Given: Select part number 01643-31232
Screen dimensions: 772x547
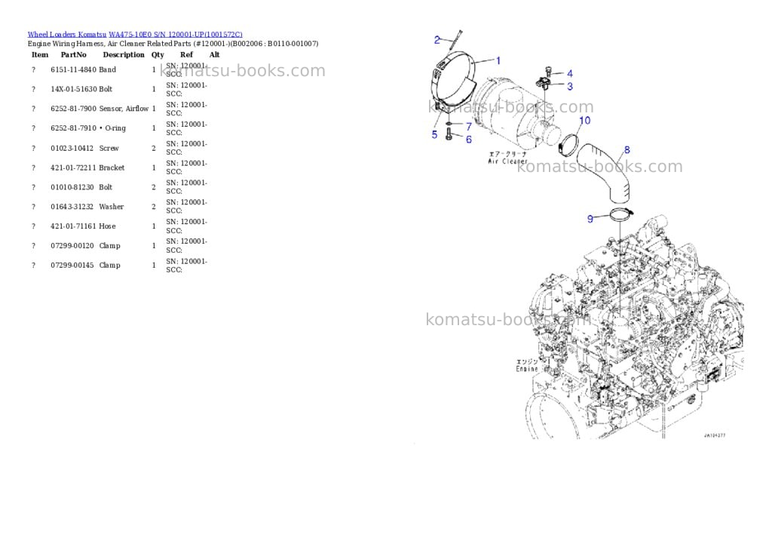Looking at the screenshot, I should click(x=72, y=207).
